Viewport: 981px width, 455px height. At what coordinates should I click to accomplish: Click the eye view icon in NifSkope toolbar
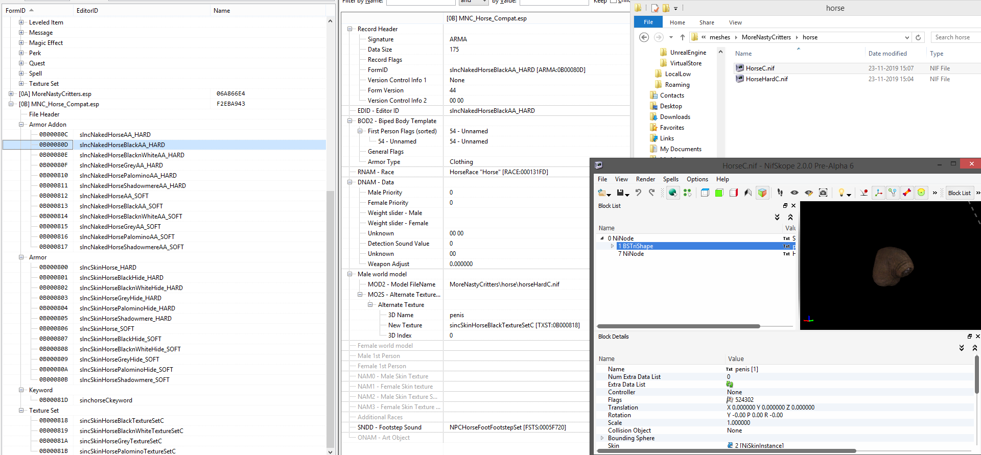click(795, 193)
